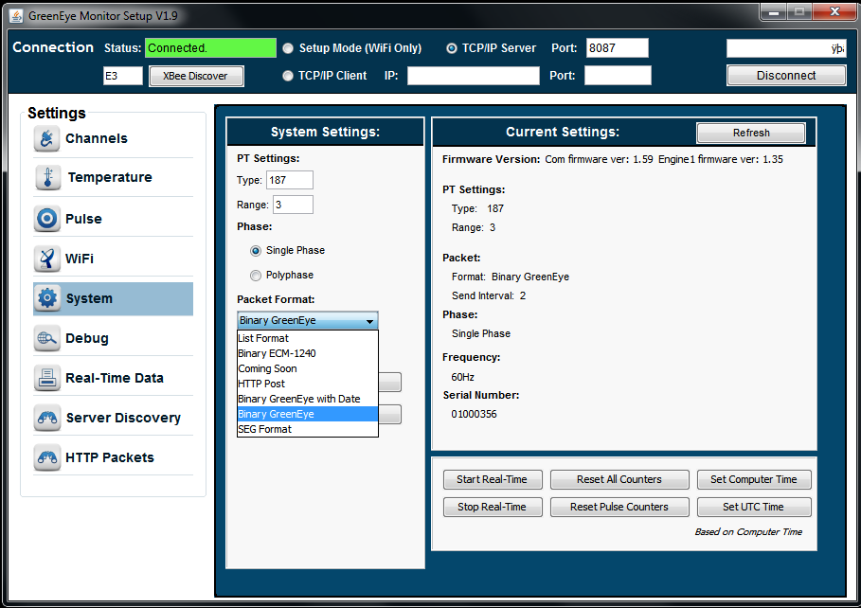Click the Reset All Counters button
Viewport: 861px width, 608px height.
point(619,479)
